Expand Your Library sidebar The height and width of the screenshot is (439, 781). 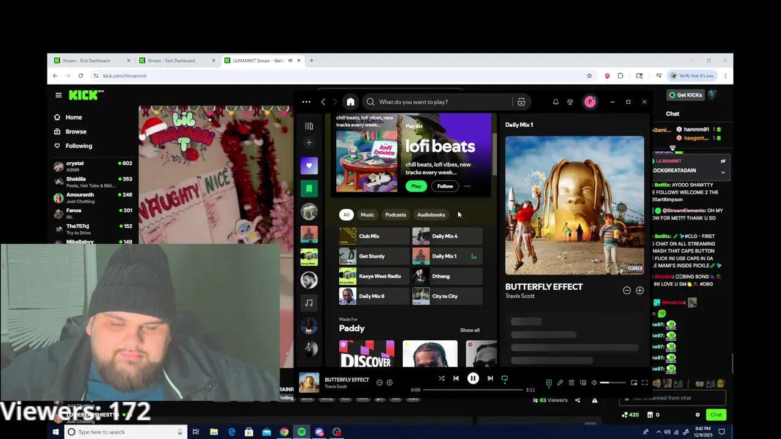tap(309, 126)
